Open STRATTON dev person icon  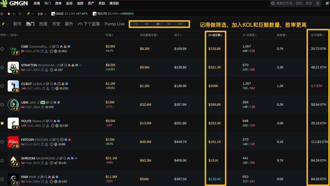[x=46, y=70]
